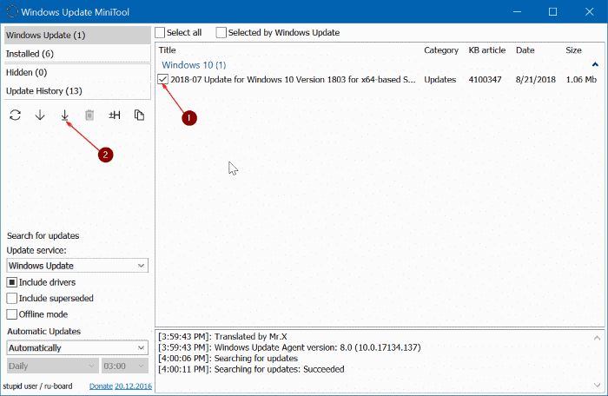Open the Daily schedule dropdown
The height and width of the screenshot is (396, 608).
coord(52,366)
